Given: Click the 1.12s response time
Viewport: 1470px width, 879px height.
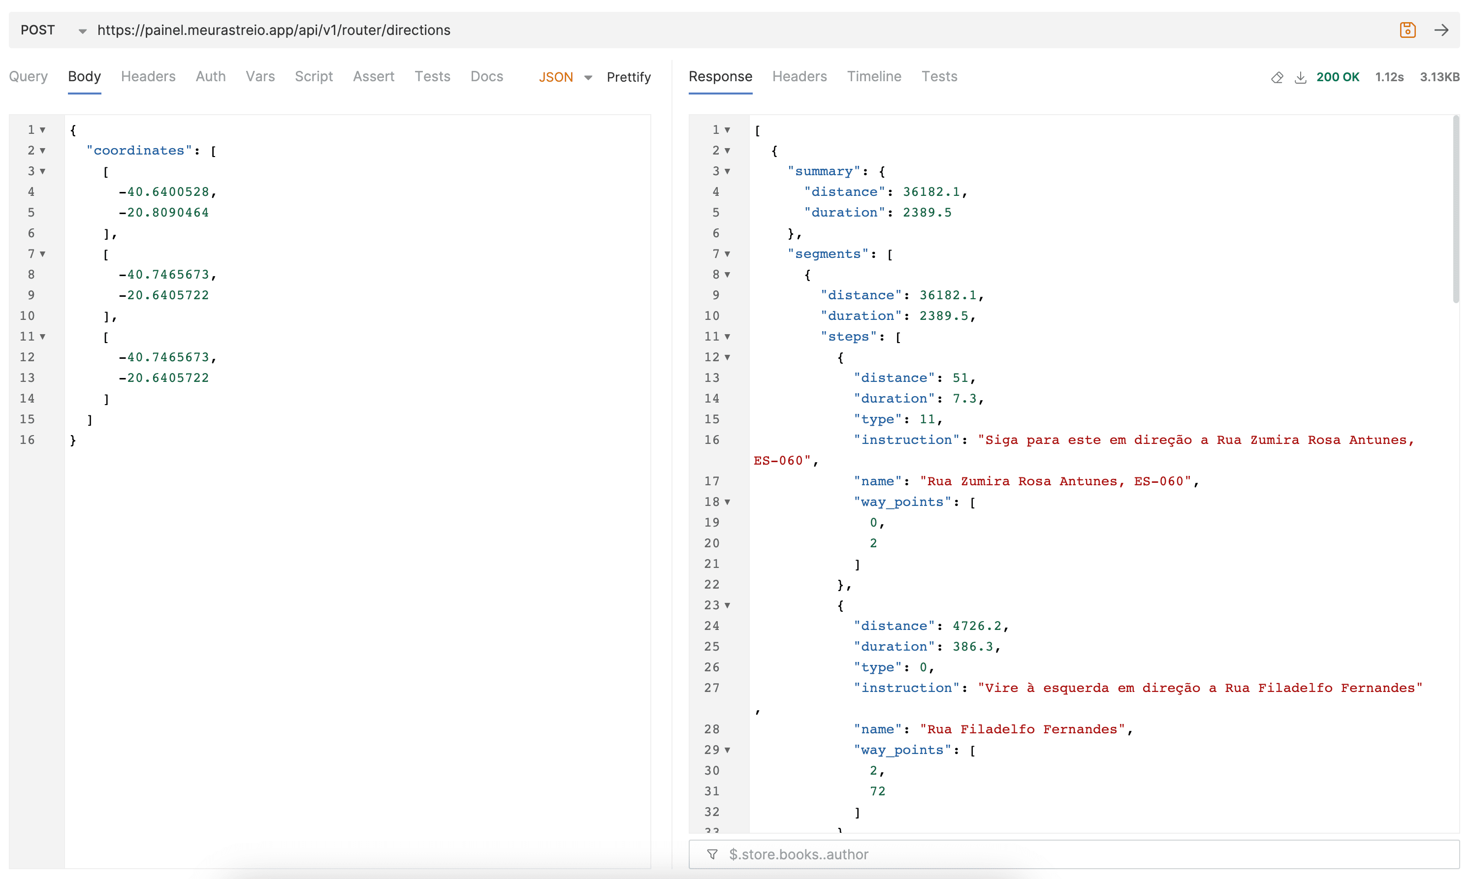Looking at the screenshot, I should (x=1389, y=77).
